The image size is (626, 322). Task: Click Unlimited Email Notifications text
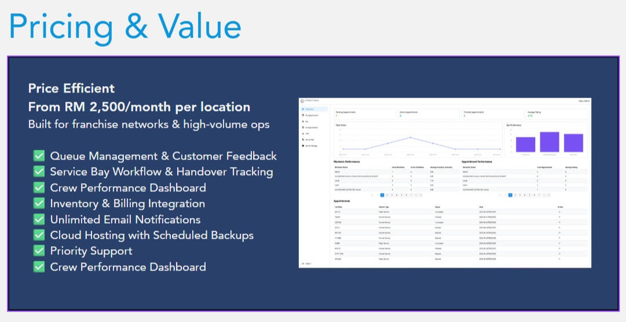pyautogui.click(x=125, y=220)
